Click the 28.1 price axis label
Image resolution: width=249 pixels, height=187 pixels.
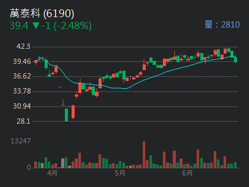[23, 121]
